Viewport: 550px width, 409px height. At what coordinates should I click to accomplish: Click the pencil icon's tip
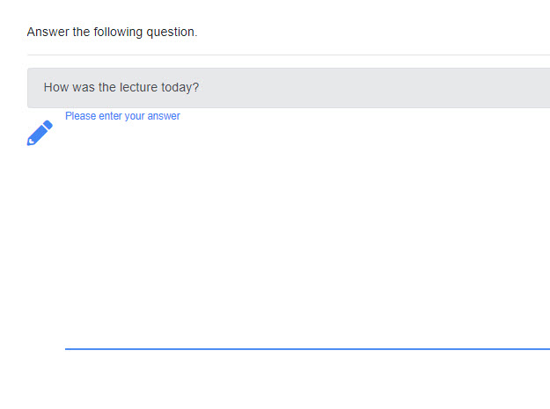click(30, 142)
